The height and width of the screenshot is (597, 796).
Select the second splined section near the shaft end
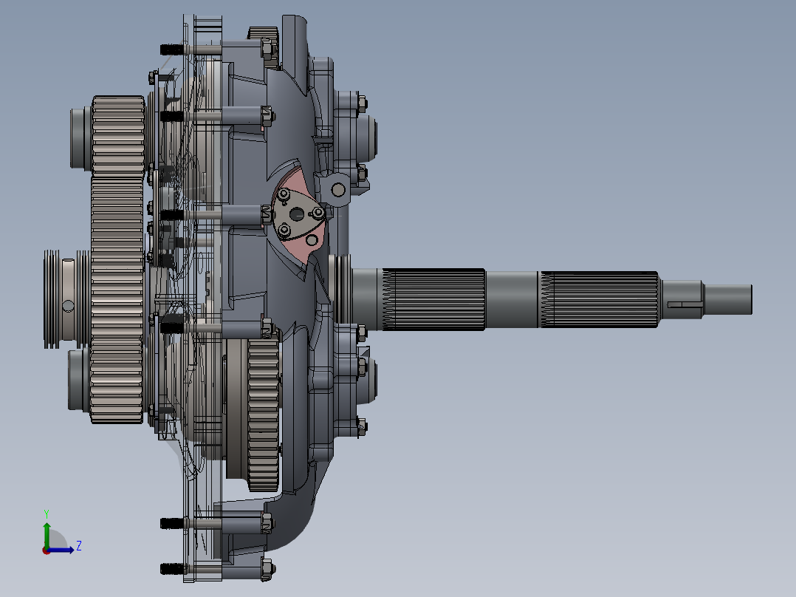pyautogui.click(x=599, y=299)
